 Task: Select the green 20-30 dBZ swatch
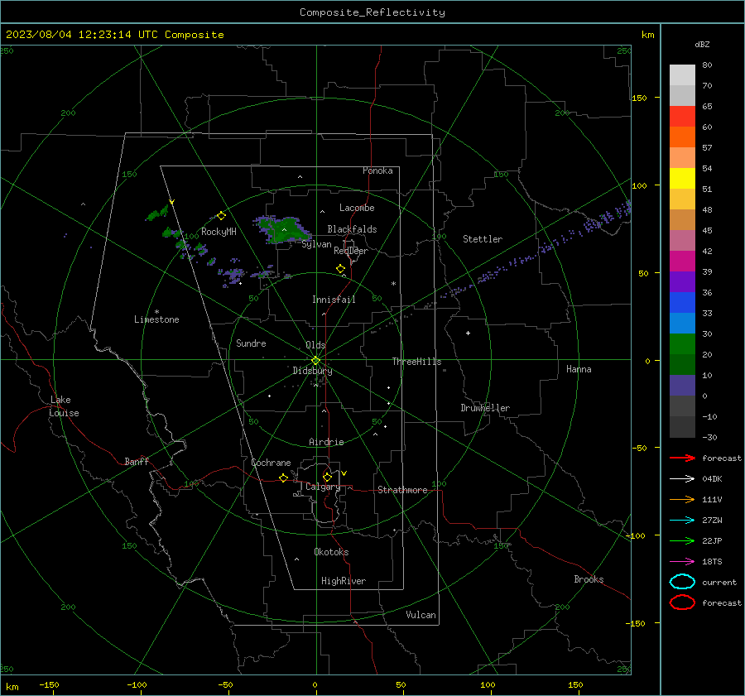pos(682,344)
